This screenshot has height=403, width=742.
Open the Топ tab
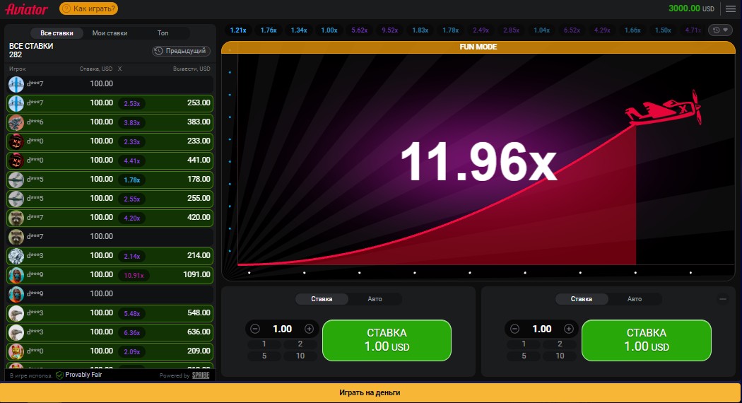pyautogui.click(x=163, y=33)
